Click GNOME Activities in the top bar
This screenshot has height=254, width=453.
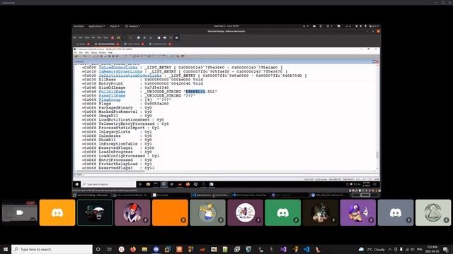pos(79,26)
